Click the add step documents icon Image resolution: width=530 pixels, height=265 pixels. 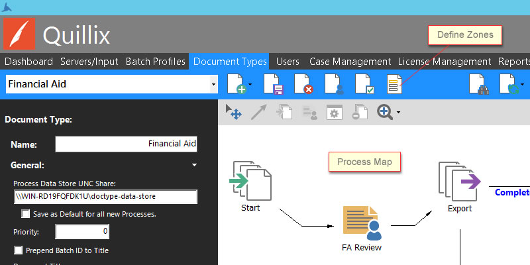click(x=284, y=112)
